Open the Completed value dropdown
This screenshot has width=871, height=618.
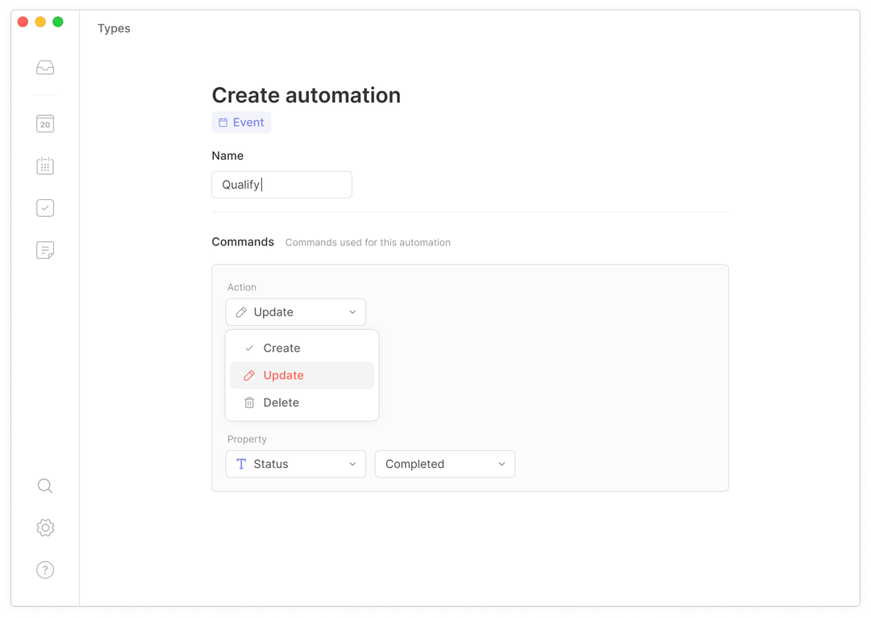tap(445, 464)
